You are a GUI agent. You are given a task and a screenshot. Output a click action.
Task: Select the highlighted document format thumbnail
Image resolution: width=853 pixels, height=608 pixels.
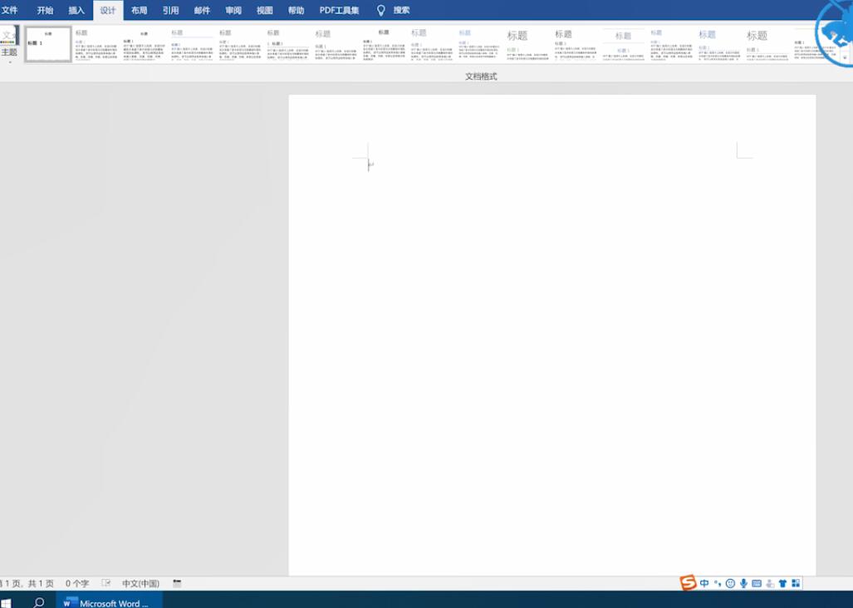pyautogui.click(x=48, y=44)
